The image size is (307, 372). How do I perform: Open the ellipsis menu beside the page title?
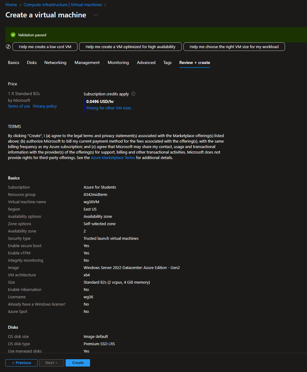(96, 15)
